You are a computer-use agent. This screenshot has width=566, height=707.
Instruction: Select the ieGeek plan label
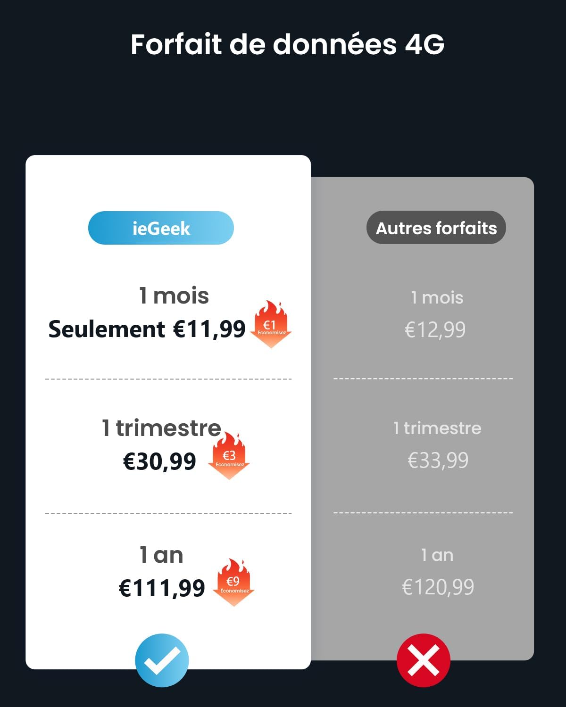(161, 228)
